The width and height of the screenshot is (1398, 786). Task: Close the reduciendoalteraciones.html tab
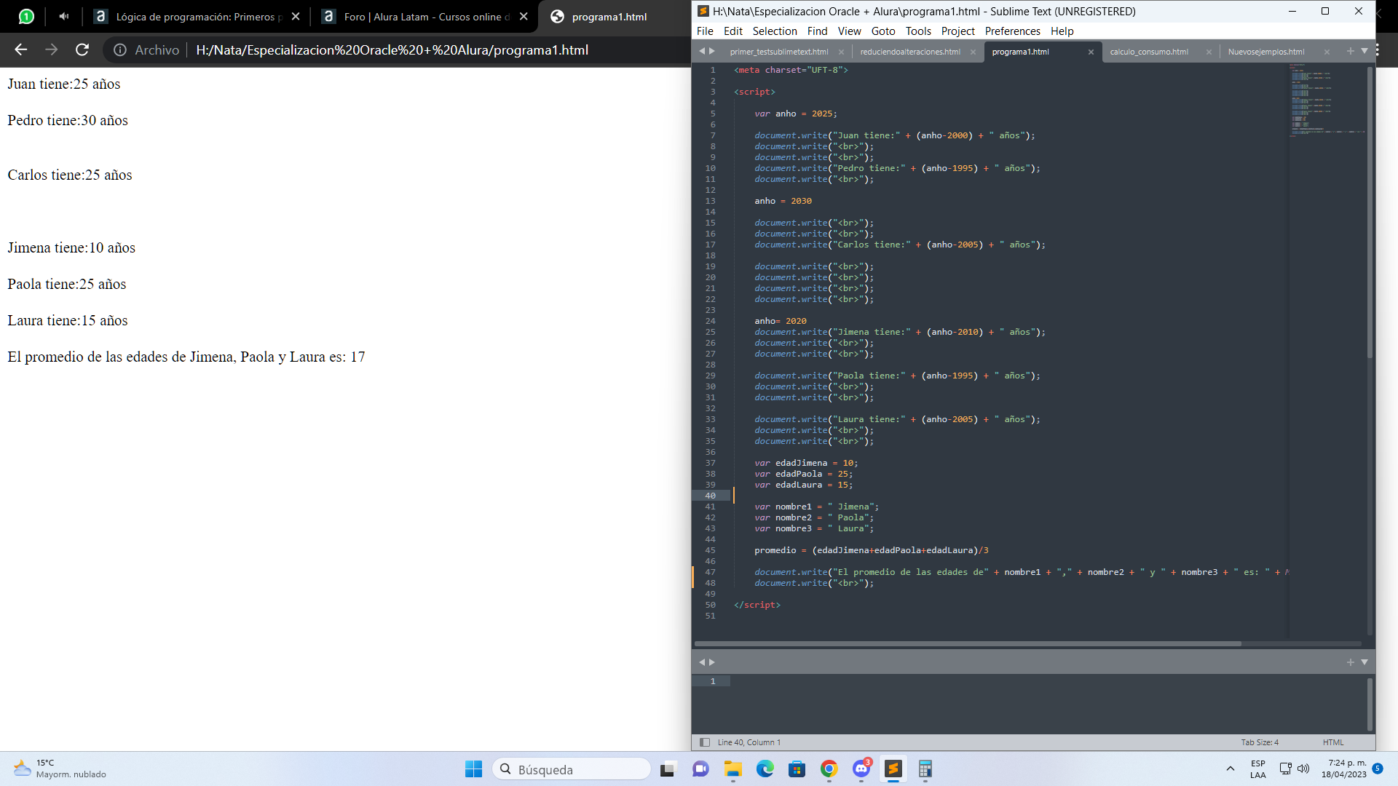(973, 52)
